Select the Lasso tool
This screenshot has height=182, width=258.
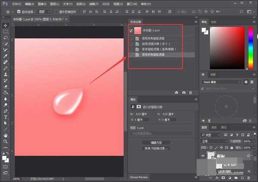pyautogui.click(x=6, y=38)
